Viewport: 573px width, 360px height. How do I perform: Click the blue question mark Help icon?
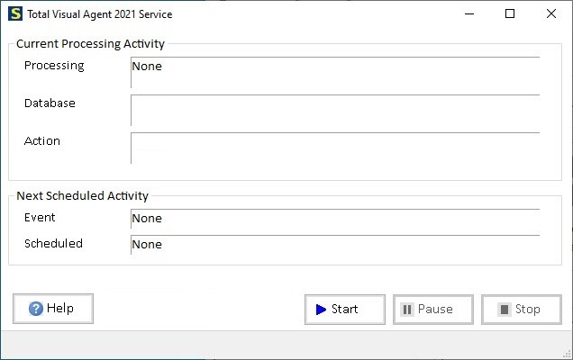coord(36,309)
